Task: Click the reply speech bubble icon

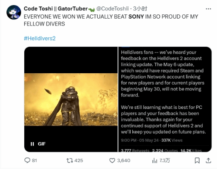Action: click(27, 160)
